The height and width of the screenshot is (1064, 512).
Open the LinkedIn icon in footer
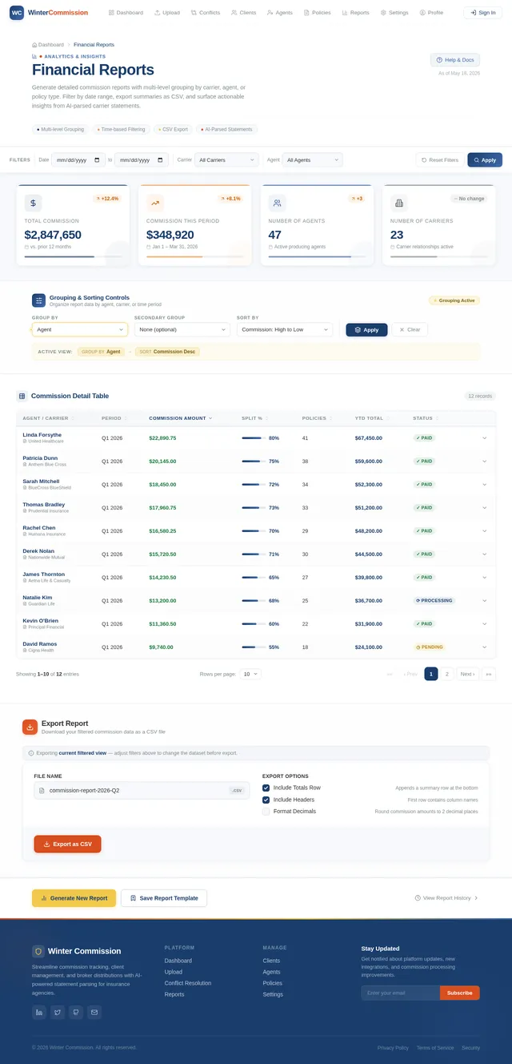(38, 1012)
